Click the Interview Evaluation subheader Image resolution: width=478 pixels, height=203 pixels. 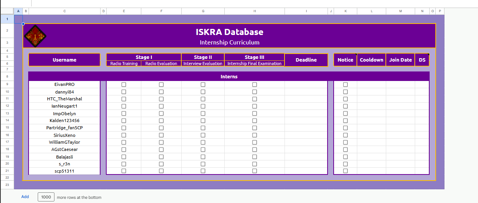point(203,63)
